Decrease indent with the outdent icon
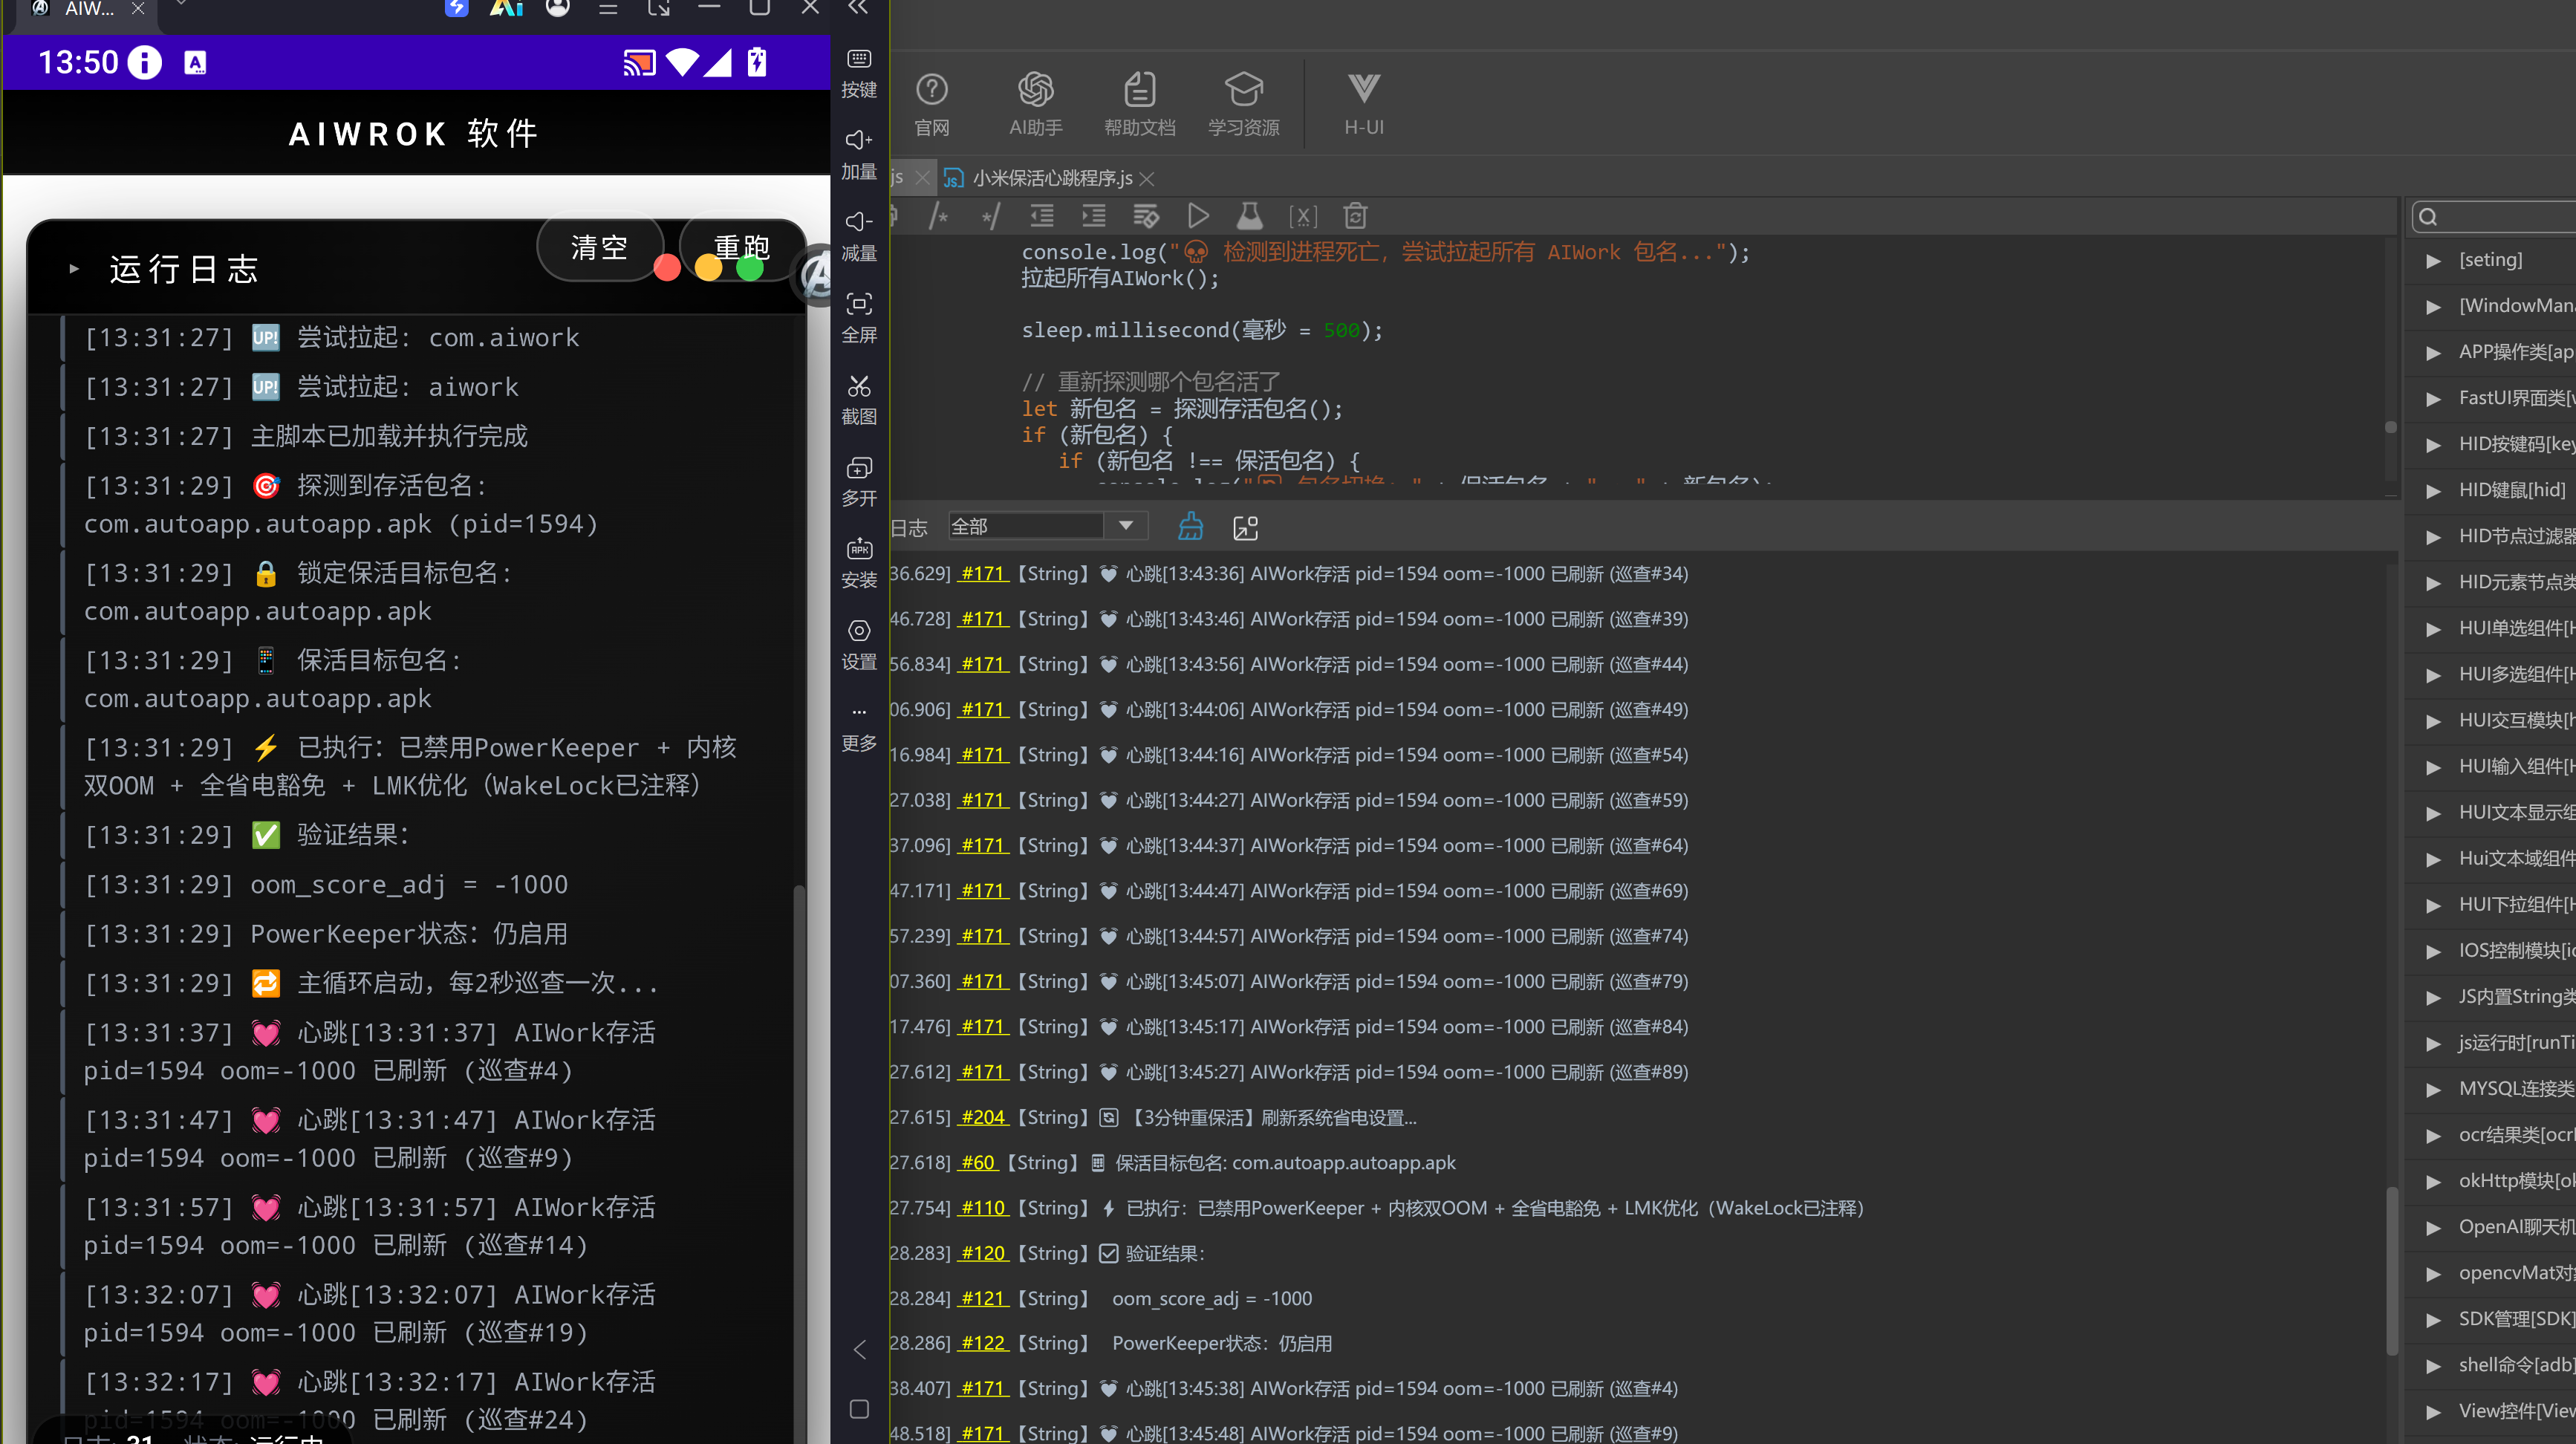Viewport: 2576px width, 1444px height. [x=1042, y=216]
